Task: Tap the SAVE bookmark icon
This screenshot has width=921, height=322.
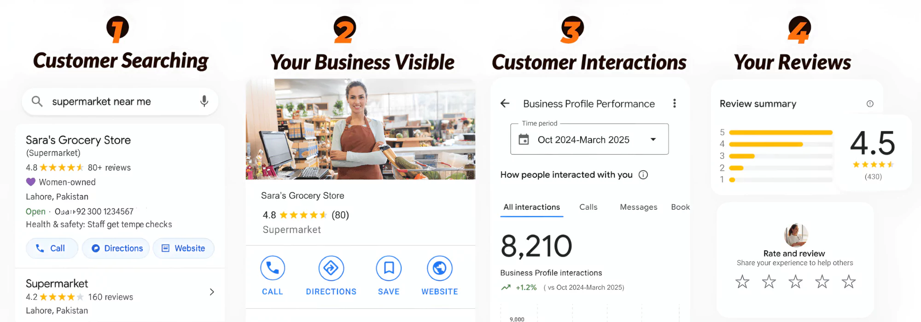Action: [389, 268]
